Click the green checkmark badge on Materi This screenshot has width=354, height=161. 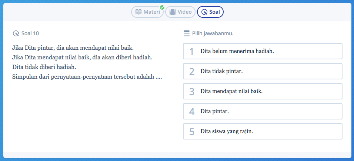[162, 7]
